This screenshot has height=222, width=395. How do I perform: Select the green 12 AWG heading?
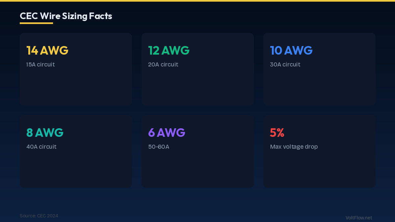pos(169,50)
